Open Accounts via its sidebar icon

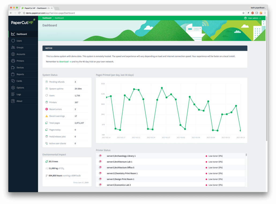[13, 54]
